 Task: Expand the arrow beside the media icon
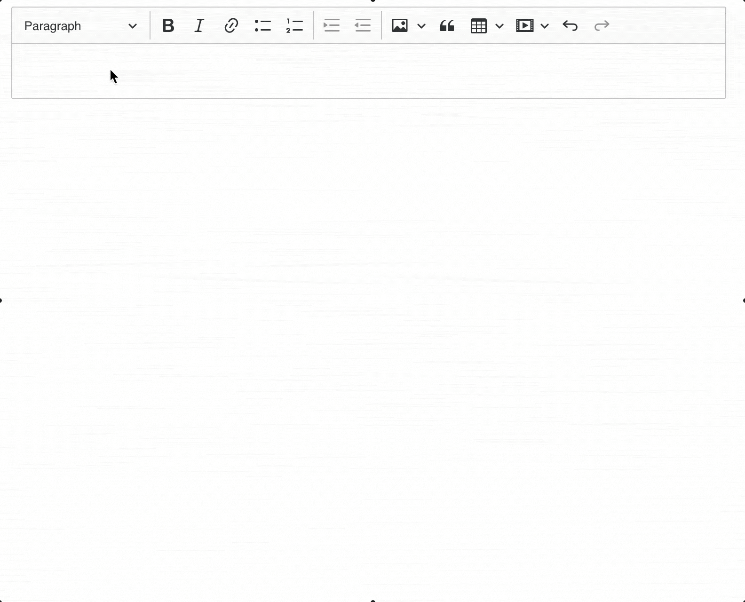(545, 26)
